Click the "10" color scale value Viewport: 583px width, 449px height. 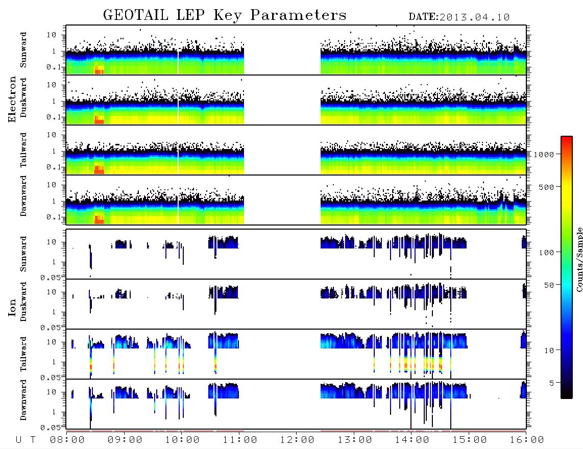click(x=549, y=350)
